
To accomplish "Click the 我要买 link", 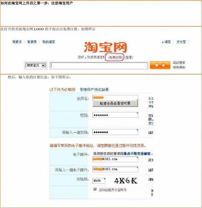I will (x=17, y=42).
